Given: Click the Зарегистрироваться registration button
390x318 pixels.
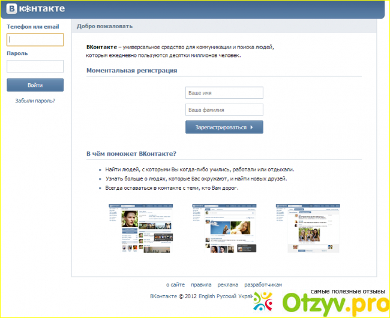Looking at the screenshot, I should point(224,127).
